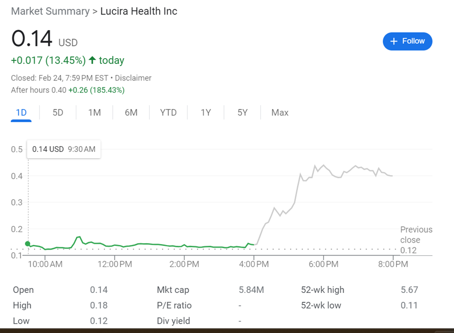Click the green price spike near 11:00 AM
Viewport: 454px width, 333px height.
pyautogui.click(x=79, y=237)
